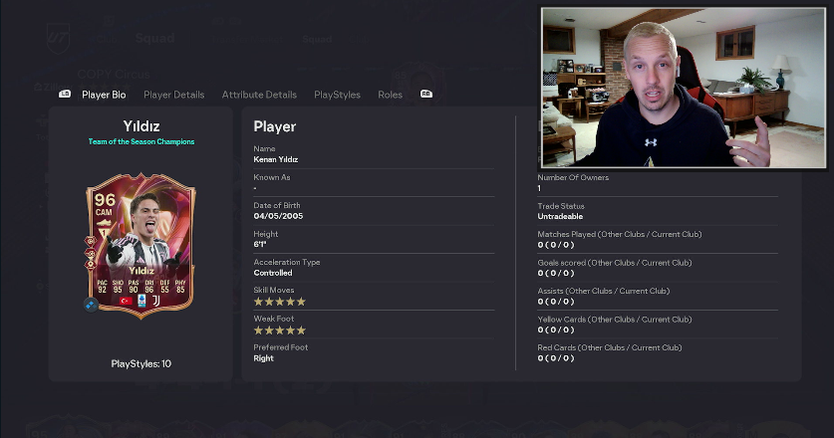Click the Player section heading

point(274,126)
